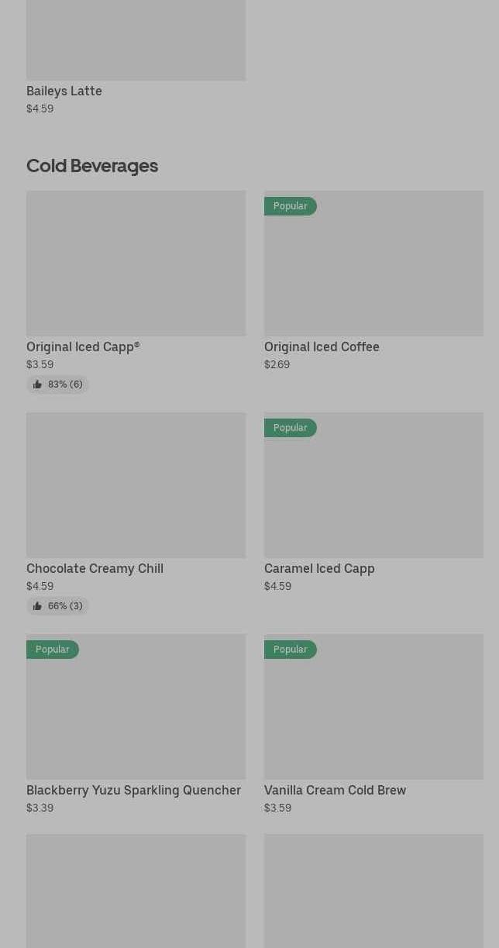Click Popular badge on Vanilla Cream Cold Brew
499x948 pixels.
[x=291, y=650]
